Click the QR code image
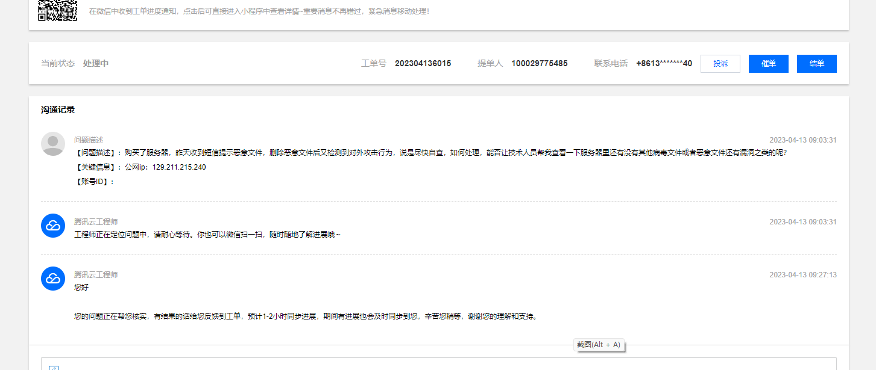Screen dimensions: 876x370 [x=58, y=10]
